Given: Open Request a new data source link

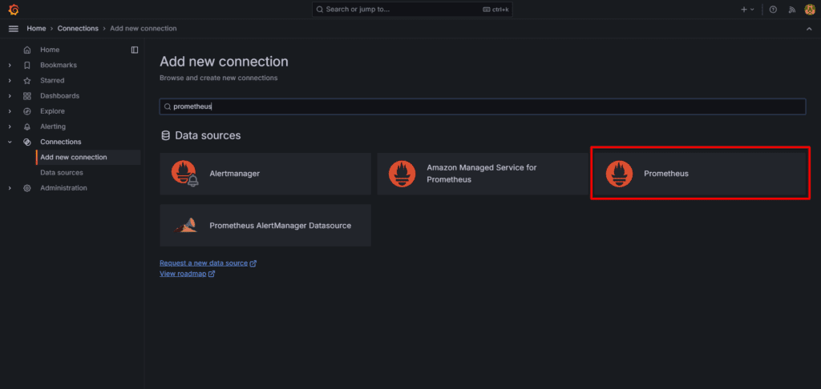Looking at the screenshot, I should tap(208, 263).
